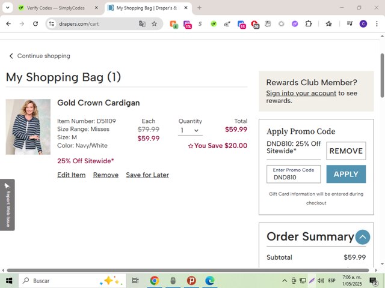The height and width of the screenshot is (288, 385).
Task: Close the Verify Codes tab
Action: click(96, 8)
